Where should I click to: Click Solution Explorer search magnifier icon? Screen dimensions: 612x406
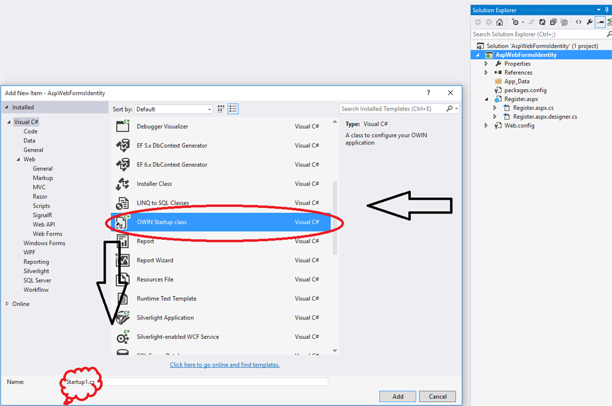[609, 34]
